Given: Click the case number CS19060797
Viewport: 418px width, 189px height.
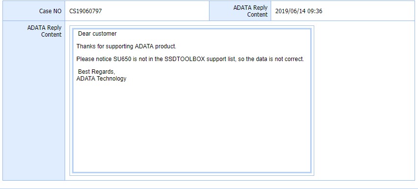Looking at the screenshot, I should 86,11.
